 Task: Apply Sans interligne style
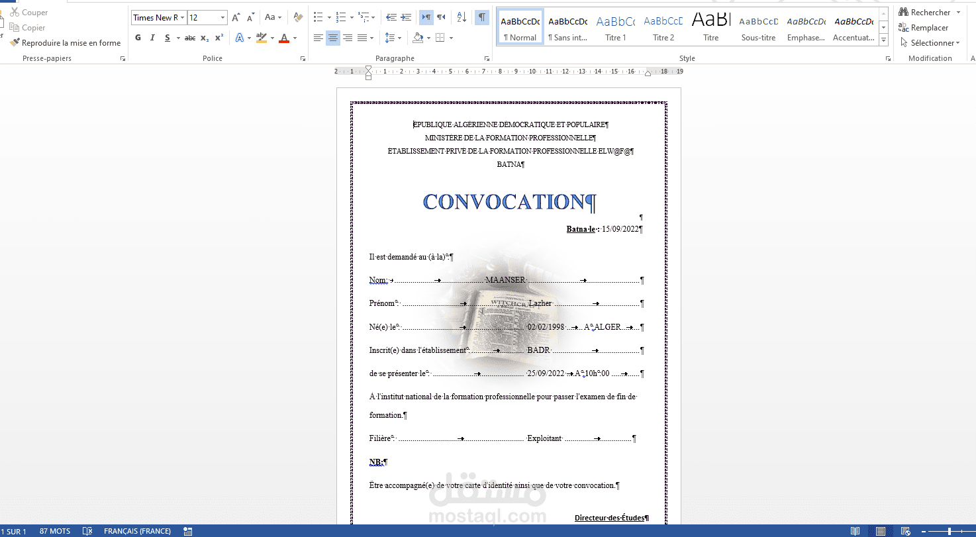click(x=567, y=27)
